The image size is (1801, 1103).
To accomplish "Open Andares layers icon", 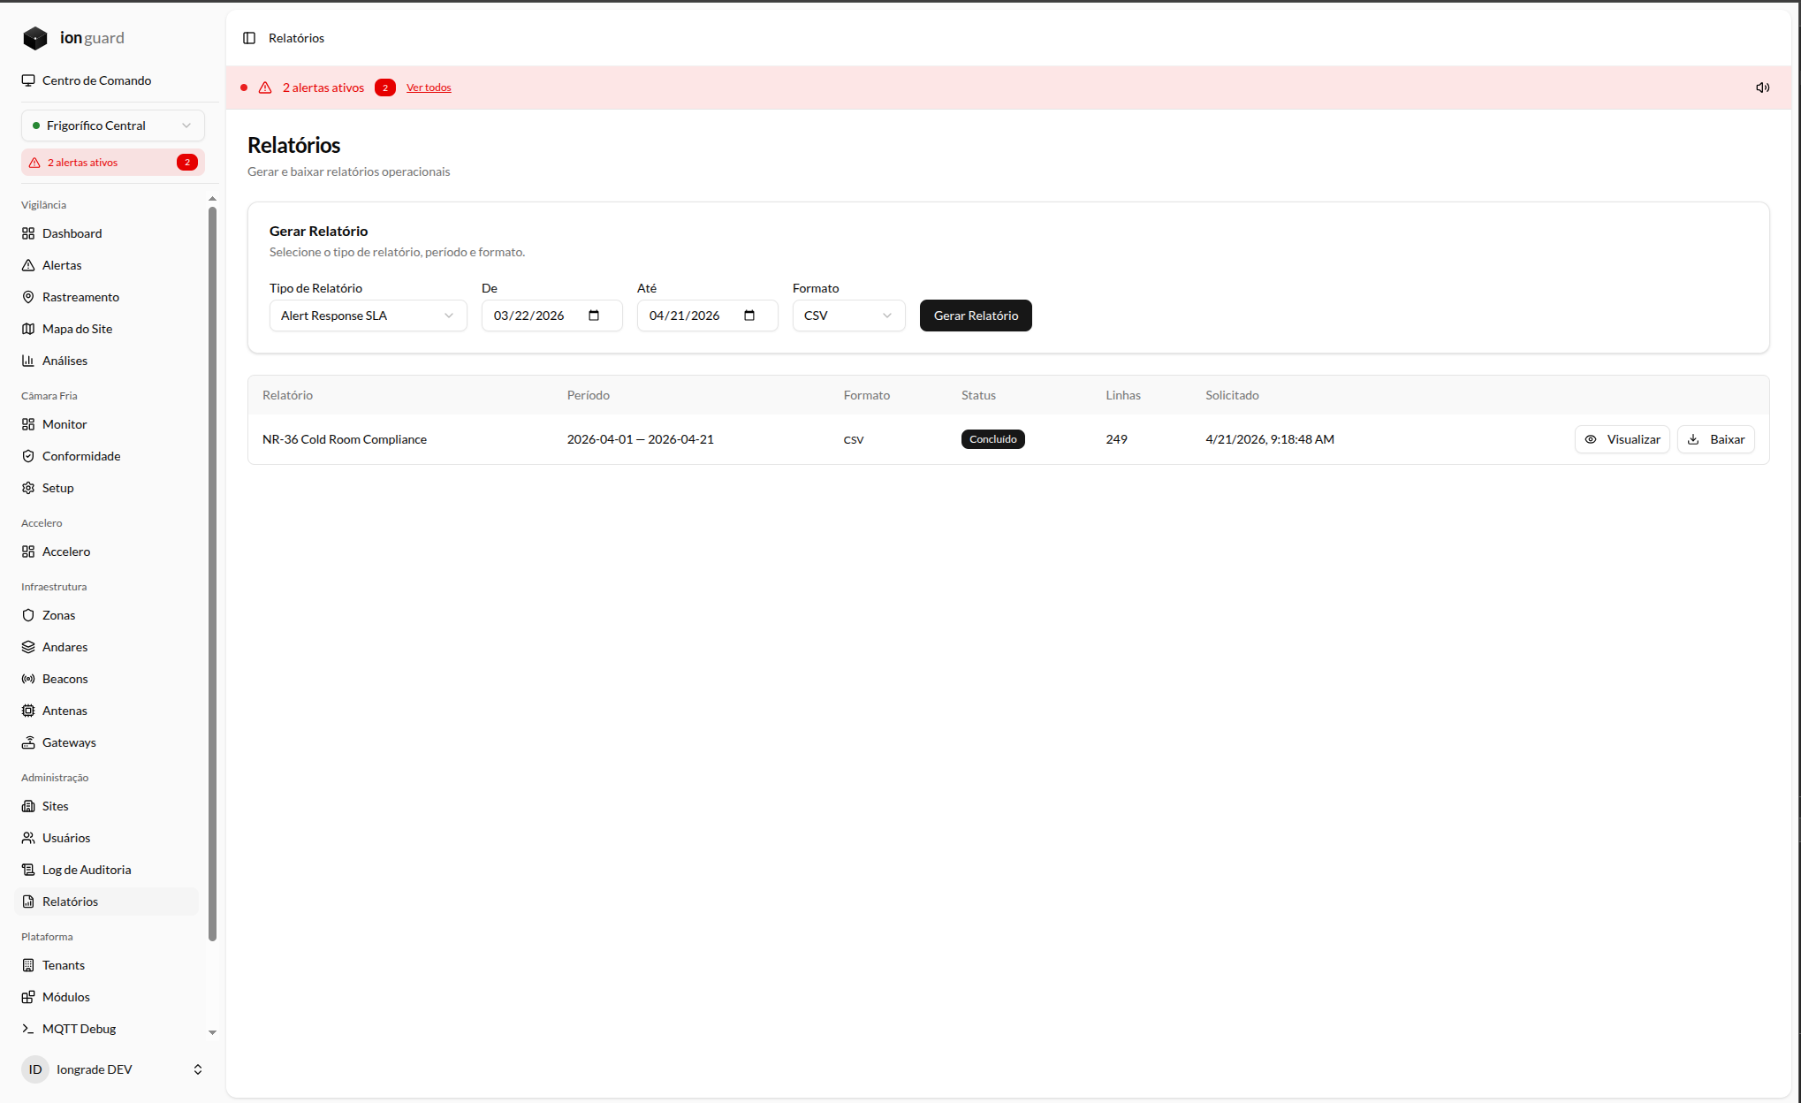I will 28,647.
